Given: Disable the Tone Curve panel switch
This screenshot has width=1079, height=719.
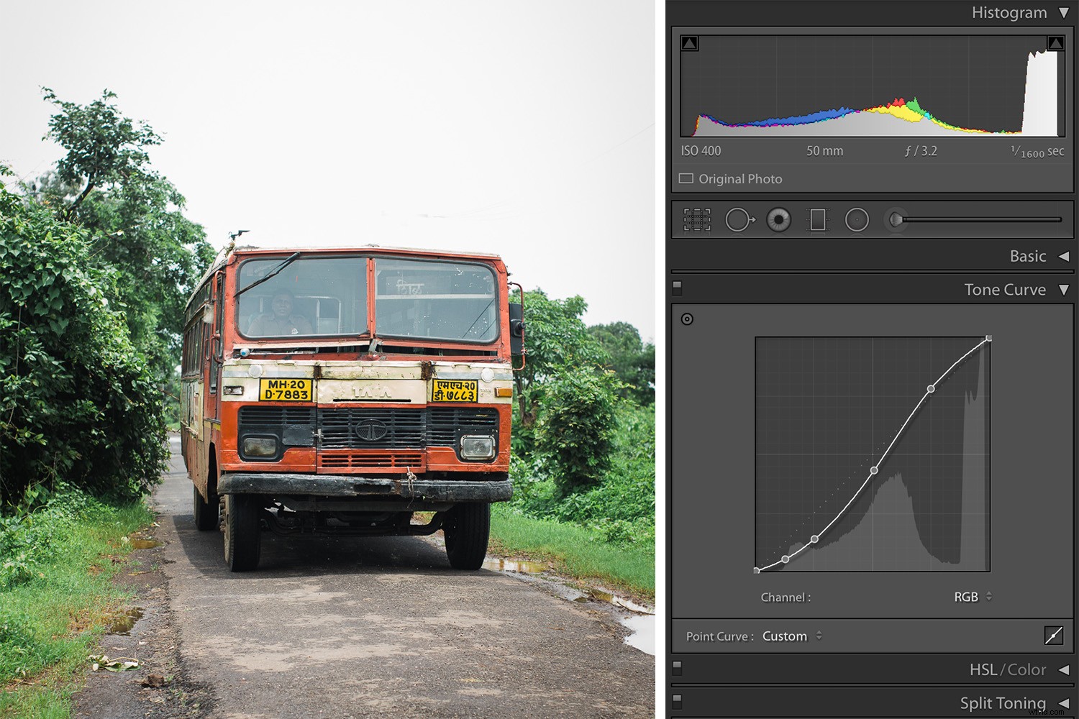Looking at the screenshot, I should pos(676,288).
